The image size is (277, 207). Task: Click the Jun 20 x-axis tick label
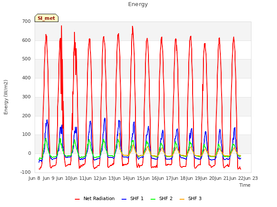click(x=208, y=178)
